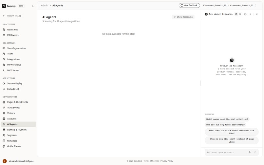Click the Give feedback button
The height and width of the screenshot is (165, 264).
(189, 5)
